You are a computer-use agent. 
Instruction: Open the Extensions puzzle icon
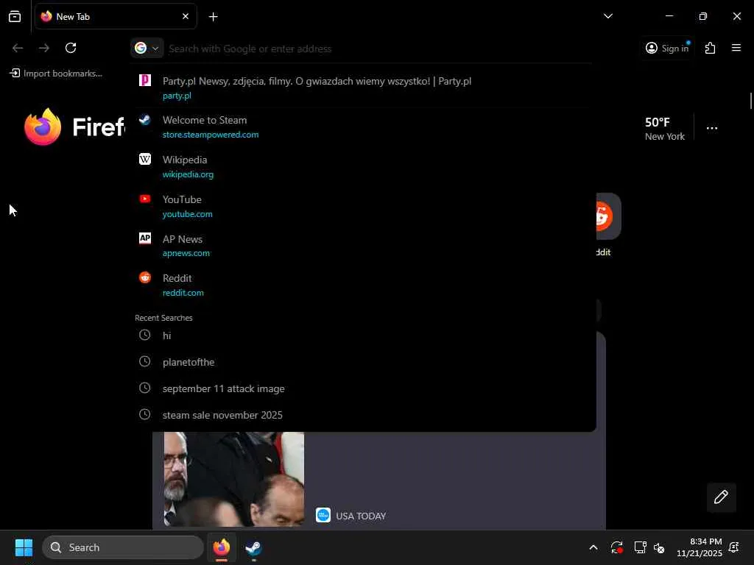(711, 48)
